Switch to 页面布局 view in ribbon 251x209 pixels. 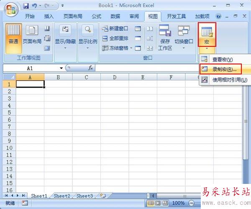tap(32, 35)
